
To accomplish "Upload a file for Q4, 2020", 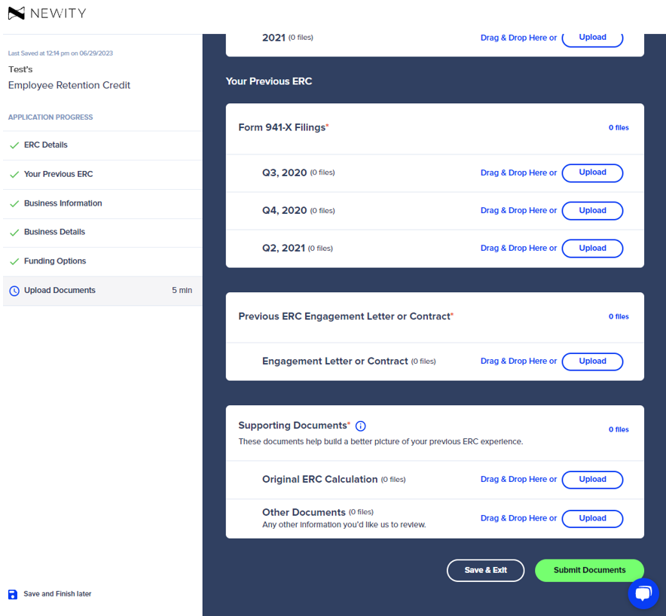I will coord(592,211).
